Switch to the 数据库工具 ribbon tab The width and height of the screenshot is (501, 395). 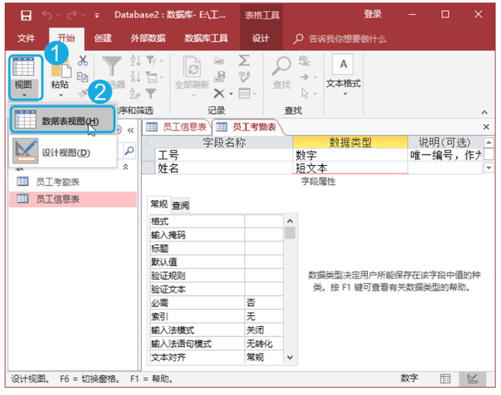pos(206,38)
